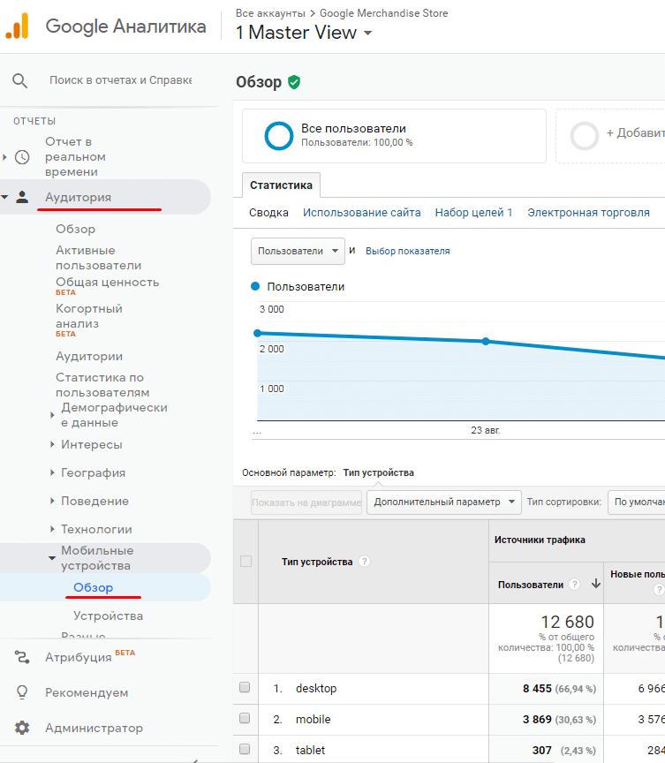Viewport: 665px width, 763px height.
Task: Check the desktop row checkbox
Action: tap(245, 687)
